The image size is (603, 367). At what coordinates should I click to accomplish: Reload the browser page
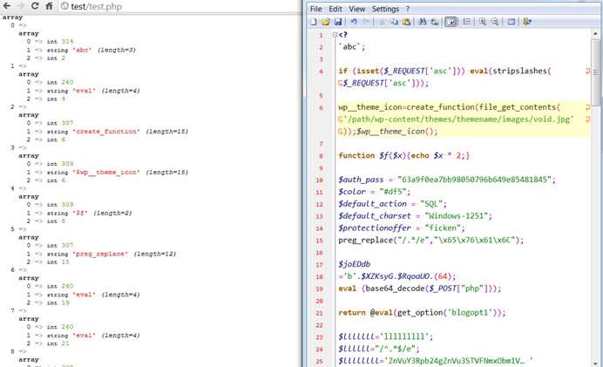(35, 6)
